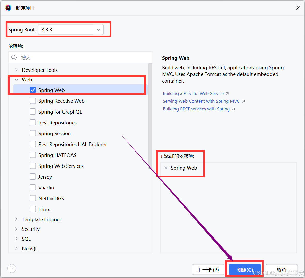Click the Netflix DGS label text

tap(51, 199)
